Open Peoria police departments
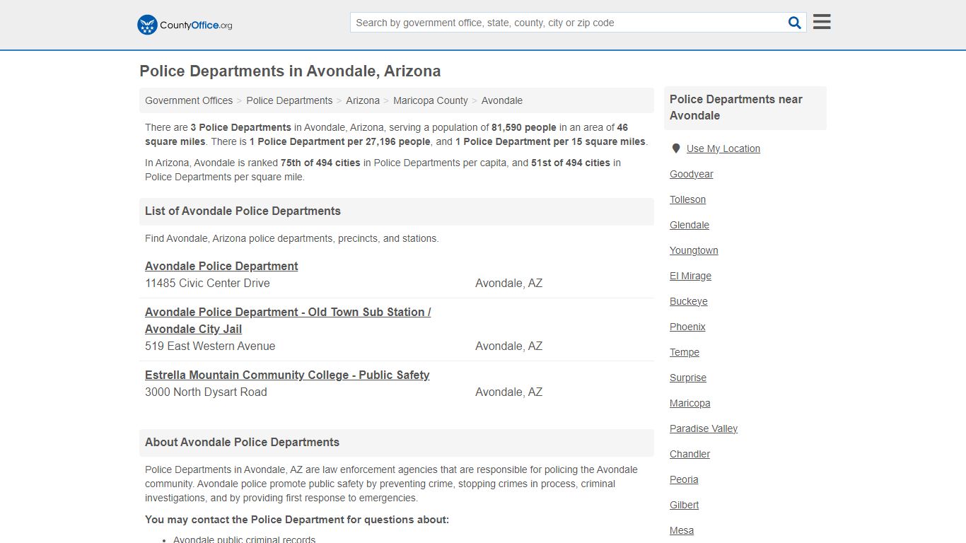The width and height of the screenshot is (966, 543). click(684, 479)
